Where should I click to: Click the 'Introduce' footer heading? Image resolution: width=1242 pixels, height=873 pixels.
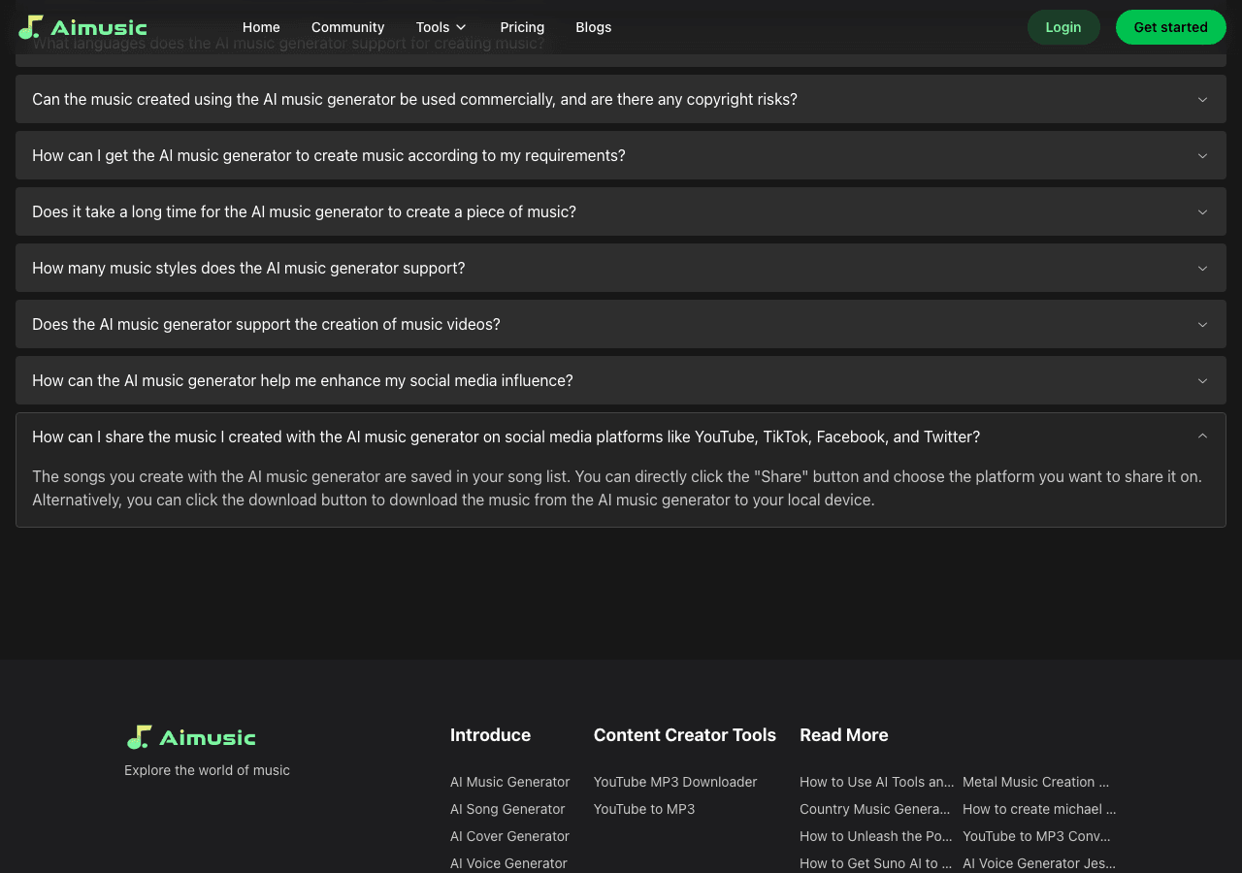[x=490, y=735]
